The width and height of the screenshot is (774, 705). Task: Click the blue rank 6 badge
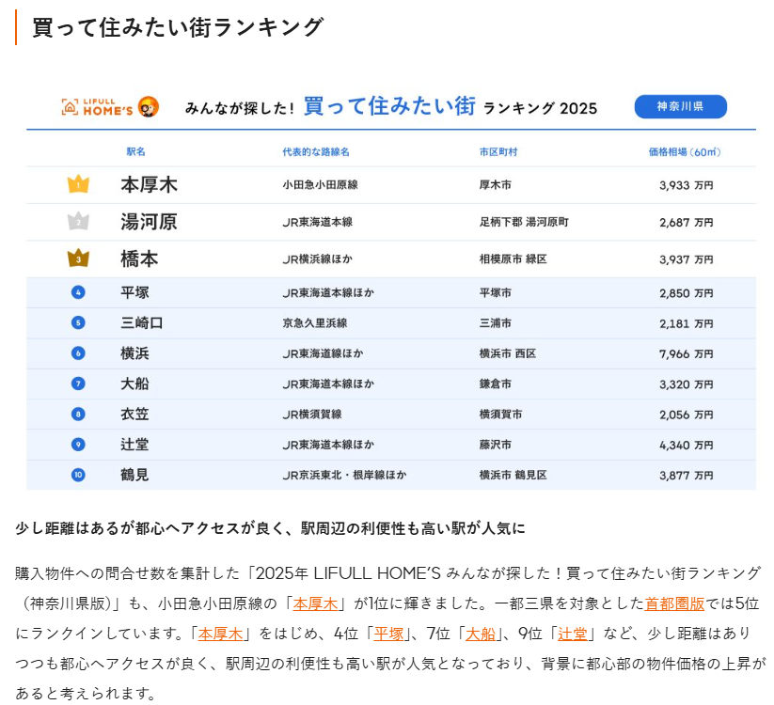tap(78, 353)
